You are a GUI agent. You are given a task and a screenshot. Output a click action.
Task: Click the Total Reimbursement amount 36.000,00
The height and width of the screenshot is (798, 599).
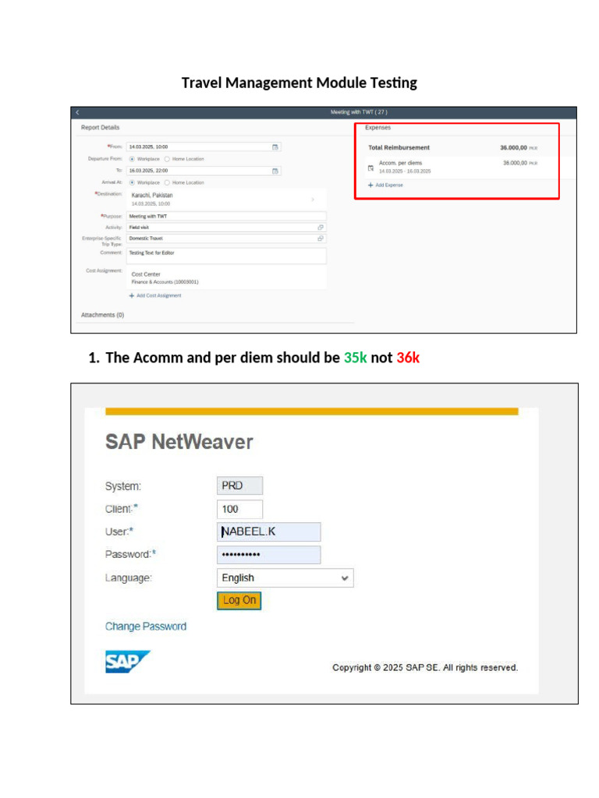click(x=513, y=148)
